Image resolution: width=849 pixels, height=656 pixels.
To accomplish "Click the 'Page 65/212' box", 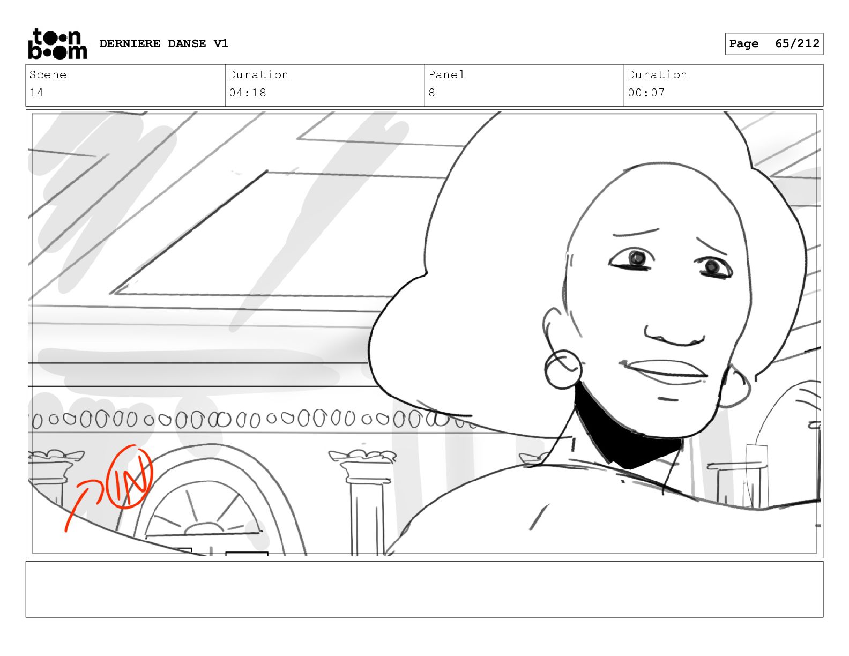I will [x=774, y=44].
